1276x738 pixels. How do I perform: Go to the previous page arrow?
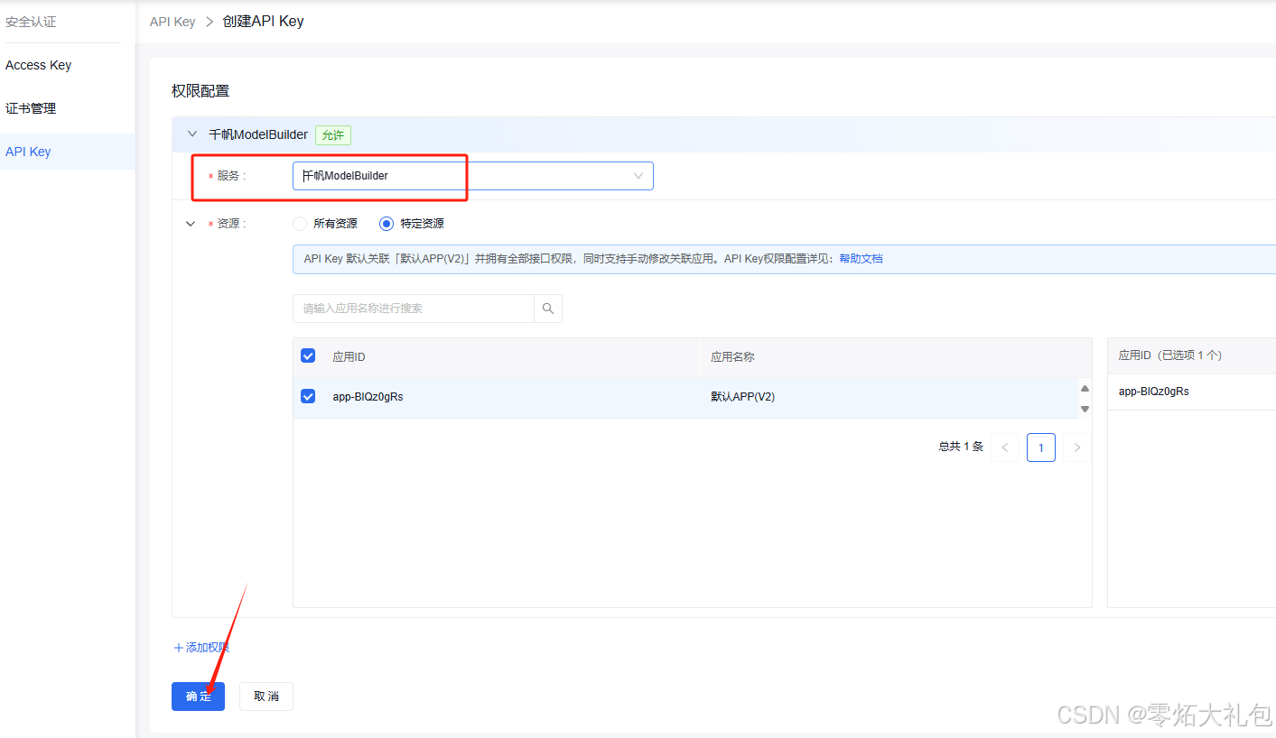(1005, 447)
